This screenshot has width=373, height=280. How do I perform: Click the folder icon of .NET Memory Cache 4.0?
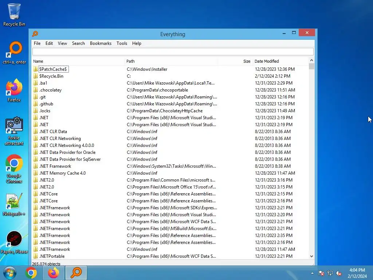click(35, 173)
